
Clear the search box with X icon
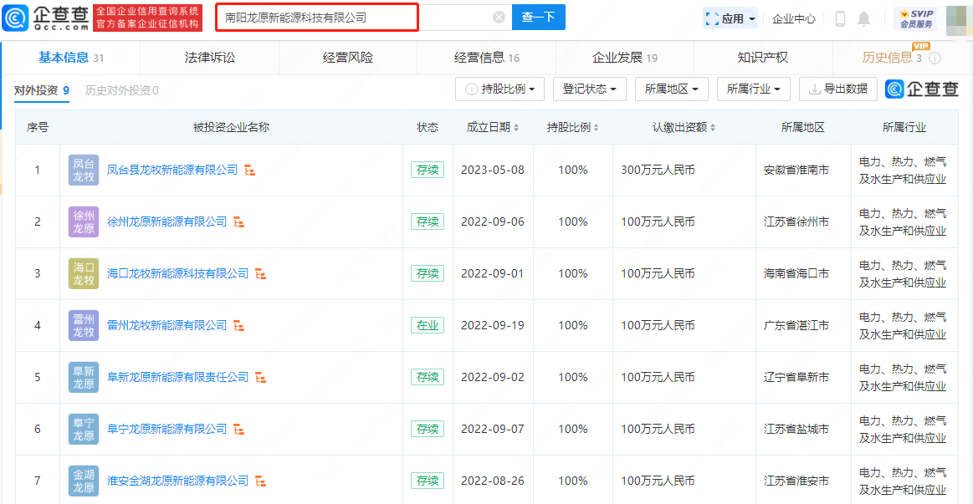499,18
